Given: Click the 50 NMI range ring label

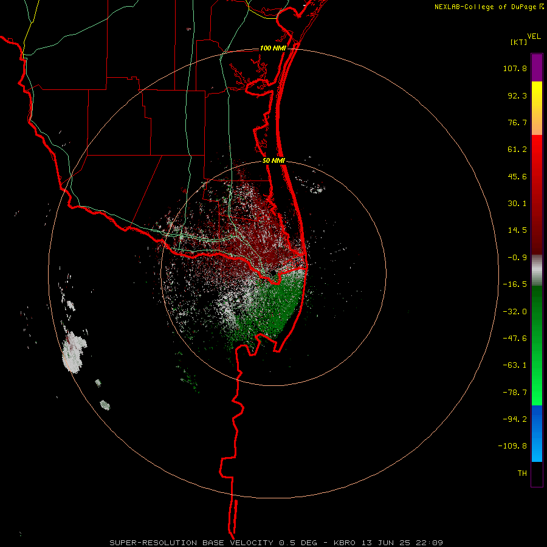Looking at the screenshot, I should (x=274, y=161).
